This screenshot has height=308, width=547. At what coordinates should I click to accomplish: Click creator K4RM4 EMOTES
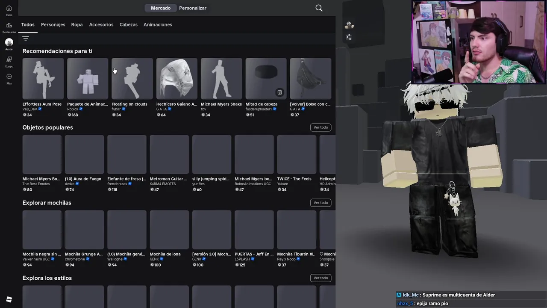pyautogui.click(x=163, y=184)
